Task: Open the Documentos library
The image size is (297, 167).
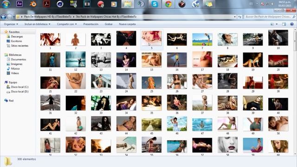Action: pyautogui.click(x=19, y=59)
